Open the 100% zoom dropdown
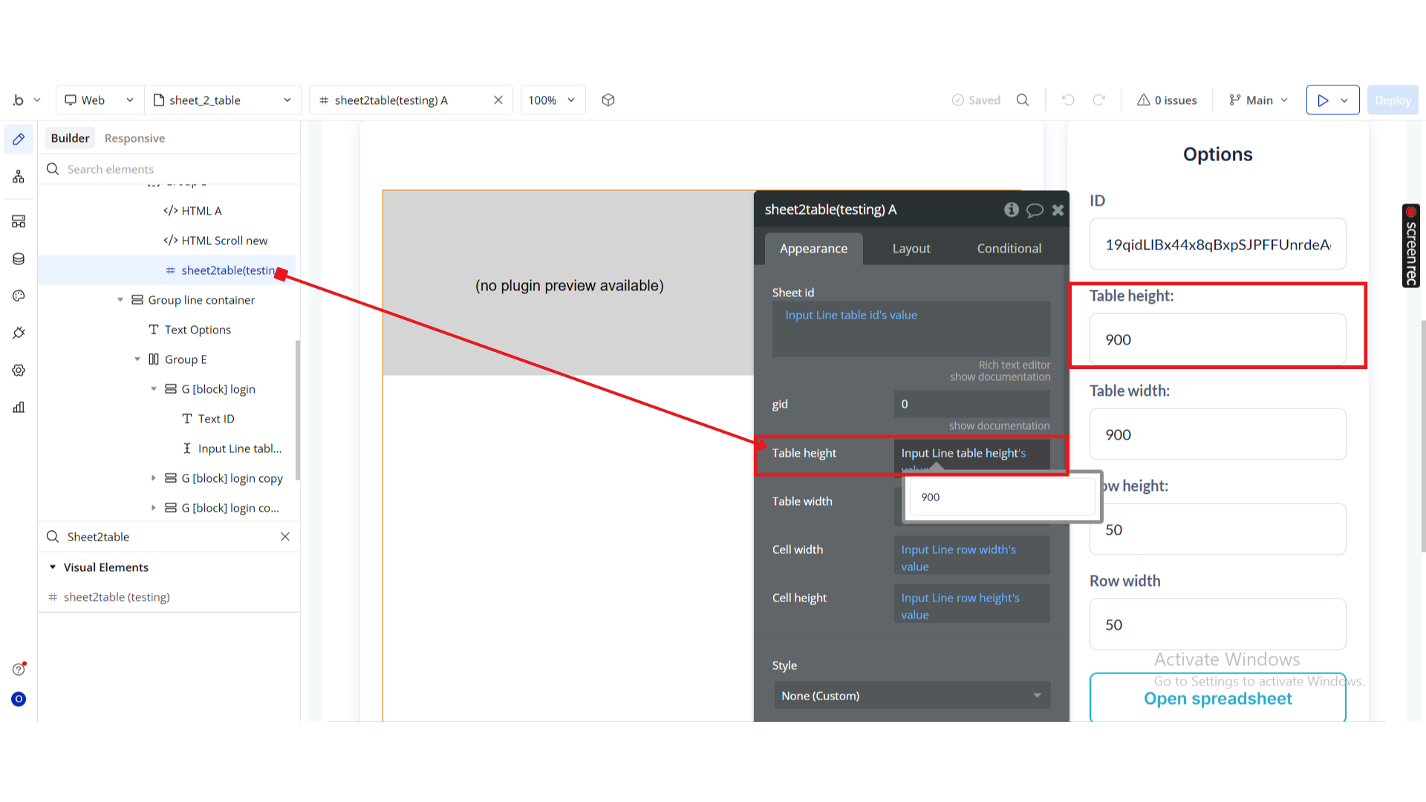Viewport: 1426px width, 802px height. pos(552,100)
